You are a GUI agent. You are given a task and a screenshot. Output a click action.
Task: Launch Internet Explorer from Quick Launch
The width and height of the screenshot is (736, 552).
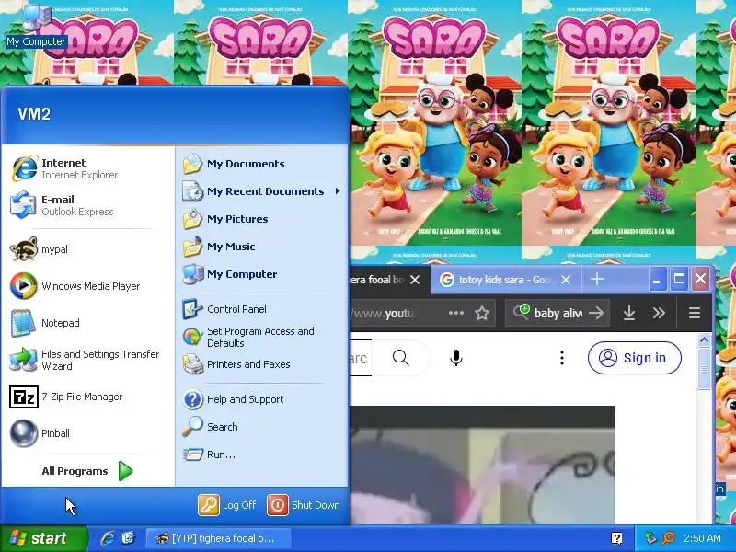point(108,538)
